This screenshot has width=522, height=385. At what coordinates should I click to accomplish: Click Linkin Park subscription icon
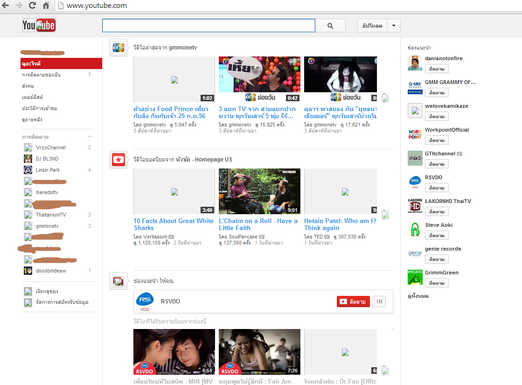coord(28,170)
